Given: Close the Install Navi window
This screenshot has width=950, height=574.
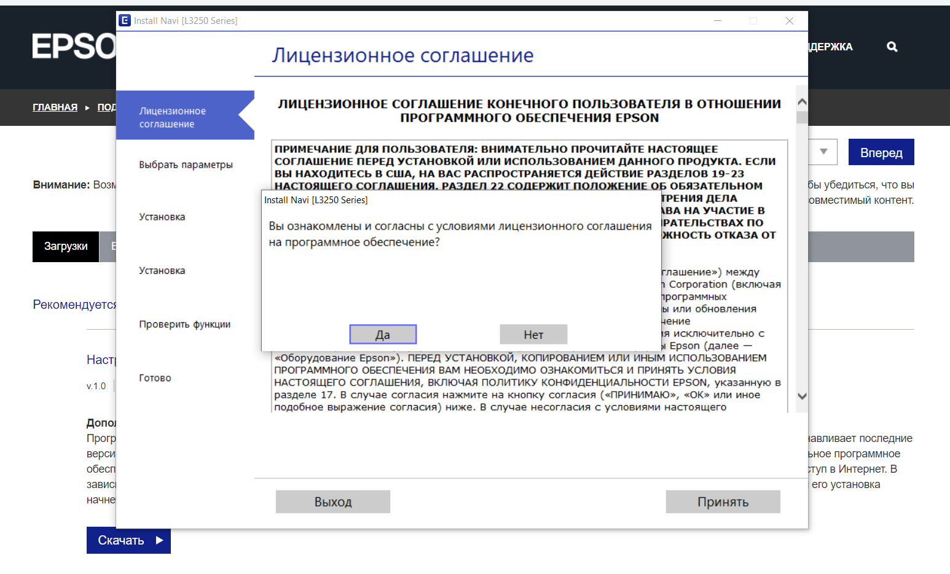Looking at the screenshot, I should coord(790,21).
